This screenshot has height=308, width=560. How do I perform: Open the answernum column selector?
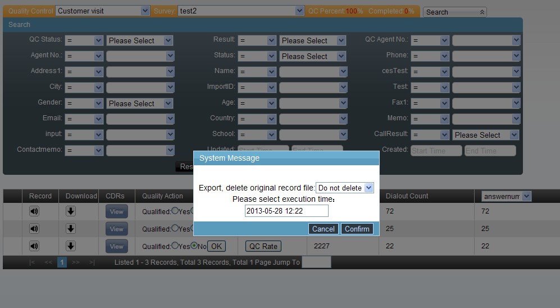[x=506, y=196]
